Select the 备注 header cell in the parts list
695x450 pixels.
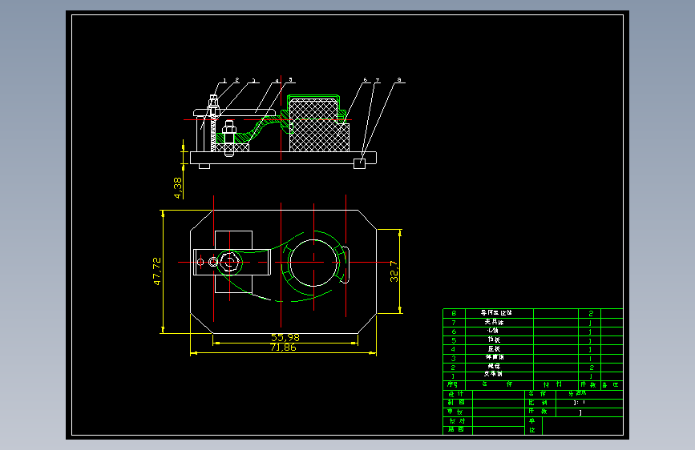[x=612, y=385]
